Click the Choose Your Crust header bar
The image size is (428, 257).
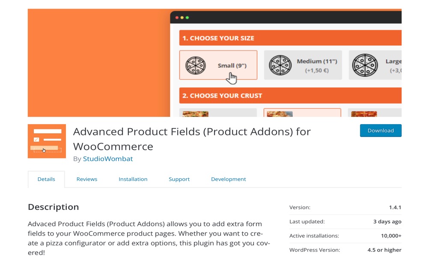pyautogui.click(x=290, y=96)
